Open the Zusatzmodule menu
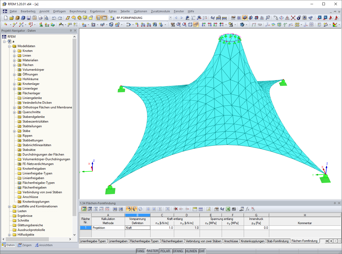Screen dimensions: 342x254 coord(160,11)
